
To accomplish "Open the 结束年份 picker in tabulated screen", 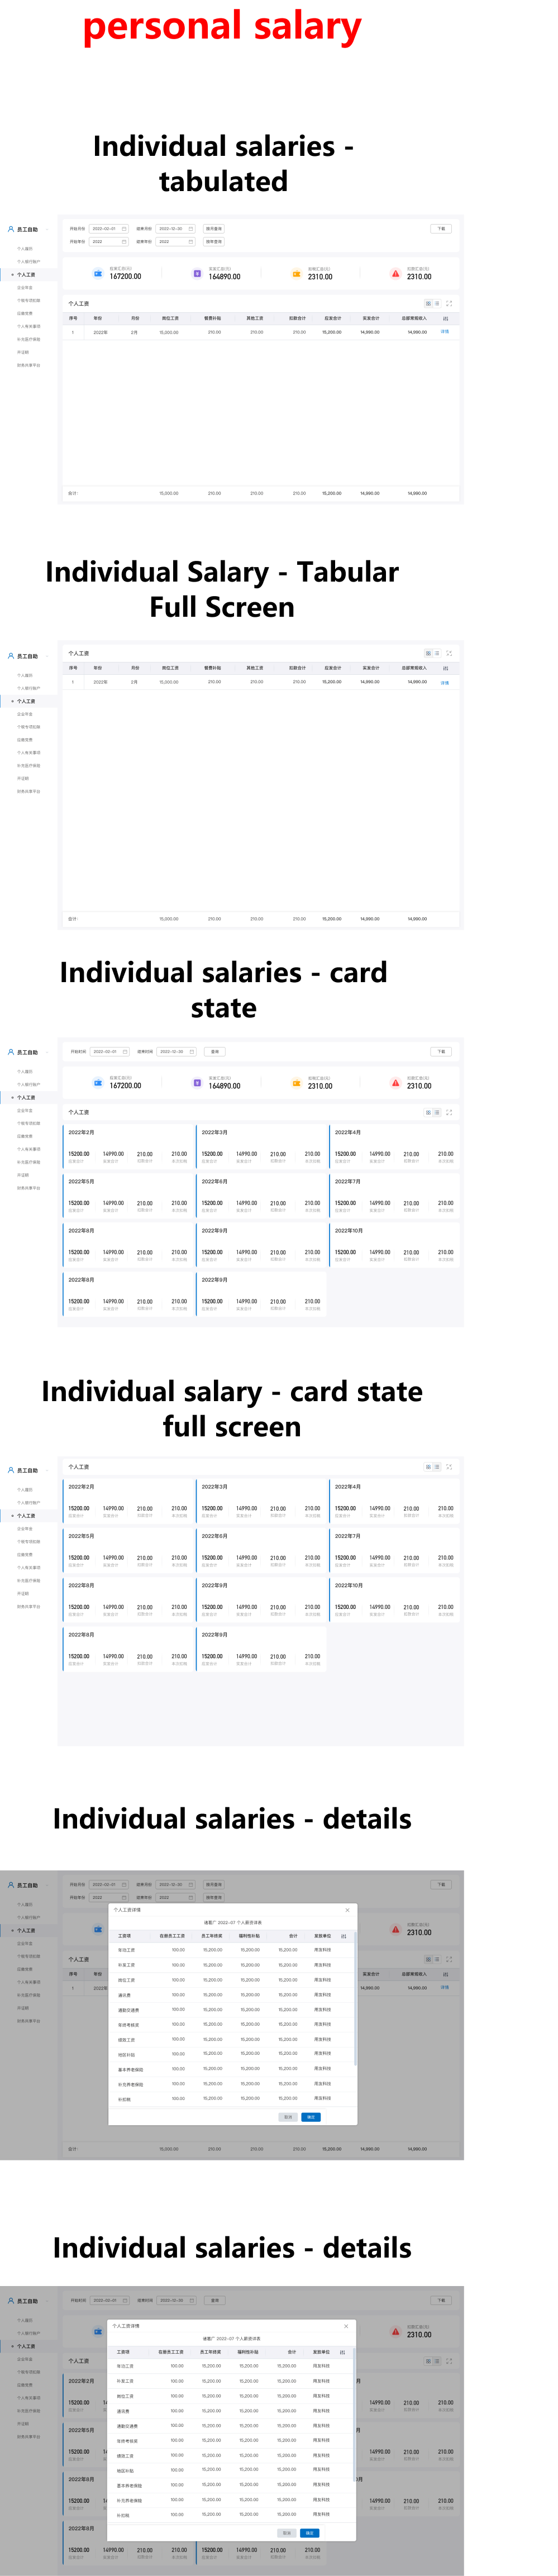I will click(176, 242).
